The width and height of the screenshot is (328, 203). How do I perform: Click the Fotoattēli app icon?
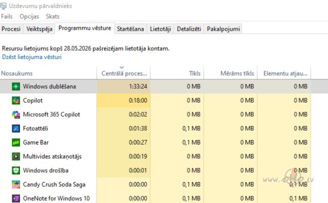16,129
